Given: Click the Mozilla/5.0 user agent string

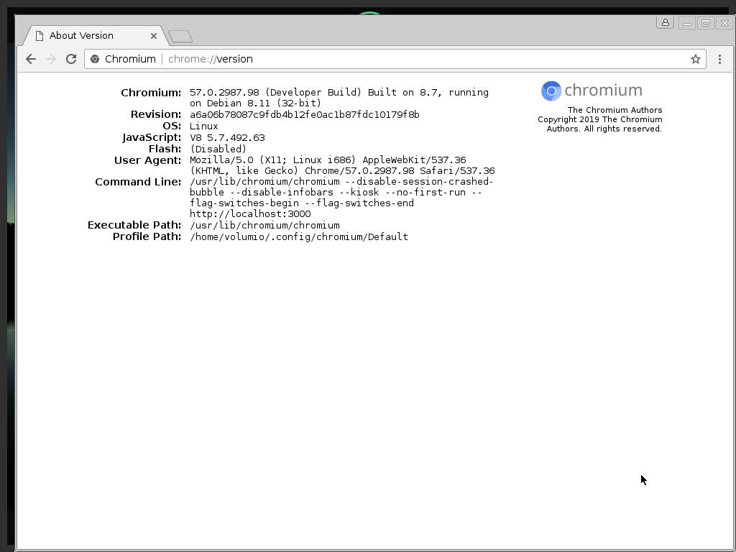Looking at the screenshot, I should click(x=342, y=166).
